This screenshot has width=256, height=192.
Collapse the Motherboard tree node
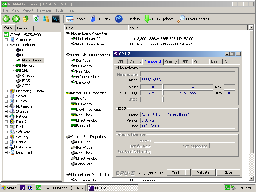coord(6,45)
